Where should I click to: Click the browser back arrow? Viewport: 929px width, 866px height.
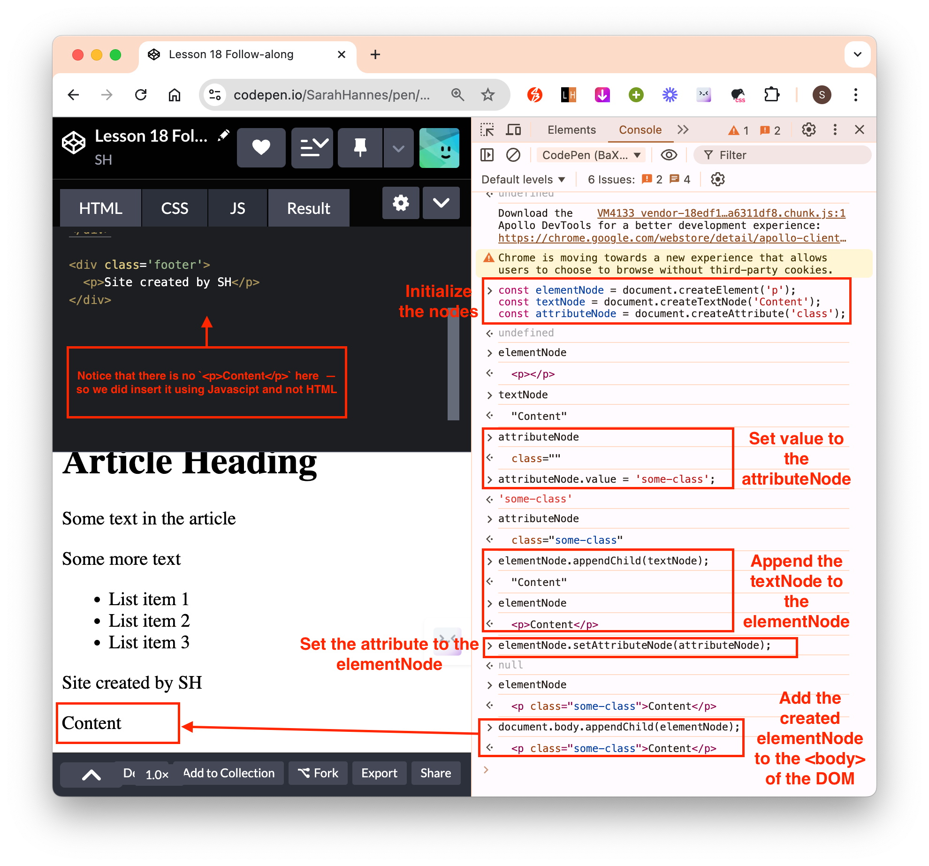click(x=74, y=95)
